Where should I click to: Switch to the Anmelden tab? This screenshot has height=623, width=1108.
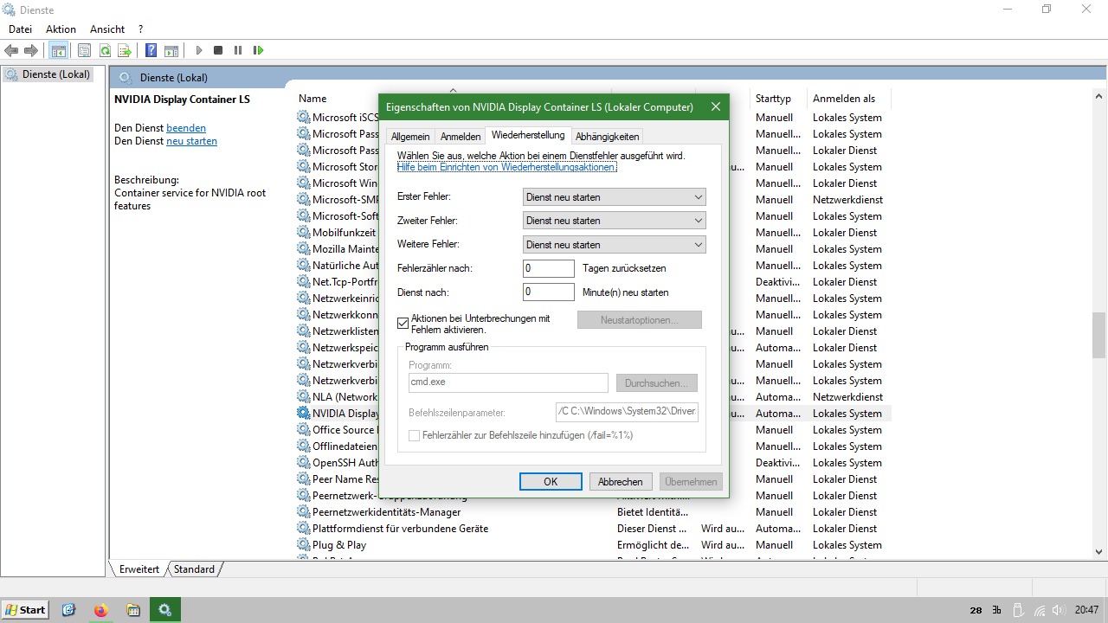pyautogui.click(x=461, y=137)
